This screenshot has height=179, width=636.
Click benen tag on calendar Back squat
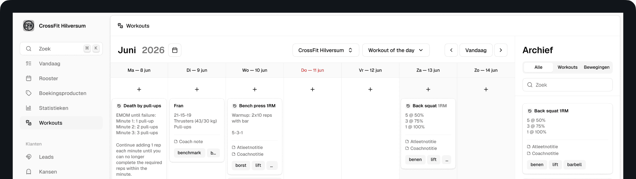[x=415, y=160]
